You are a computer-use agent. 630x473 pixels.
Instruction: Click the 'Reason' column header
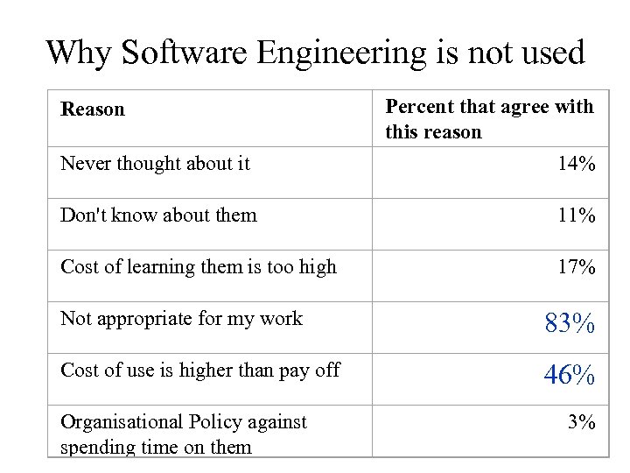click(93, 109)
